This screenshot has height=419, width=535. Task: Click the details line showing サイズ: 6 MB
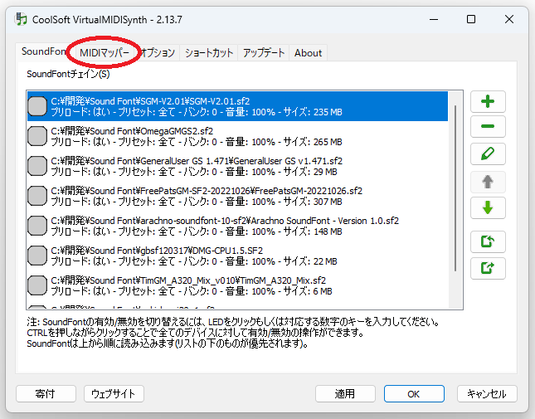click(x=192, y=291)
